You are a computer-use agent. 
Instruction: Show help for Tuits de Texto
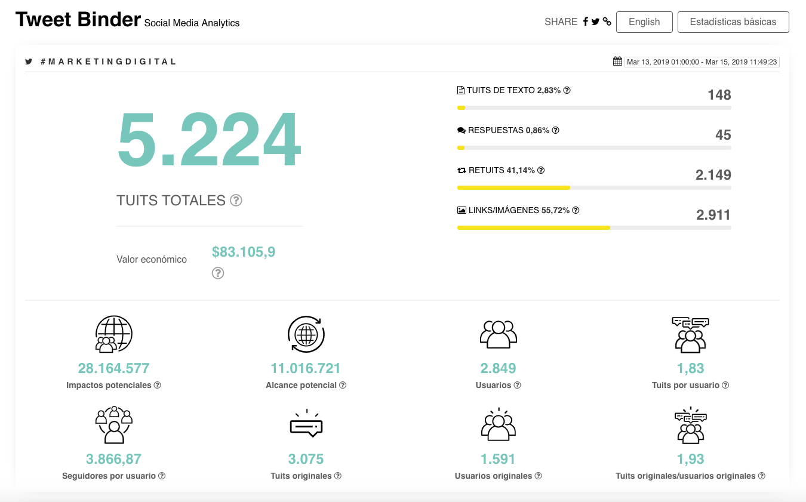point(567,90)
